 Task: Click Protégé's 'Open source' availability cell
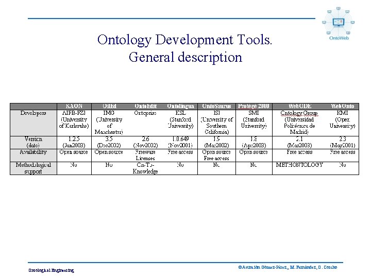click(254, 155)
